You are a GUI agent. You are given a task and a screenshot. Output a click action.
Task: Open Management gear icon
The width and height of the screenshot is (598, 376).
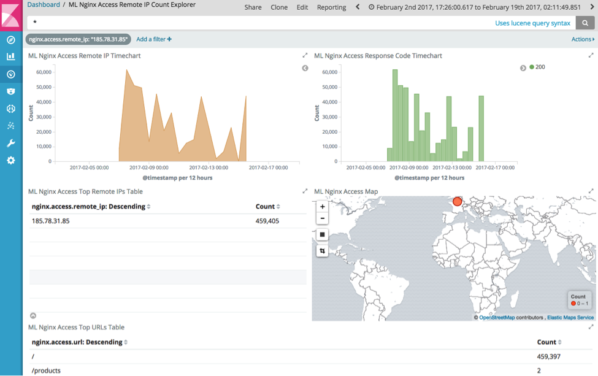(11, 161)
